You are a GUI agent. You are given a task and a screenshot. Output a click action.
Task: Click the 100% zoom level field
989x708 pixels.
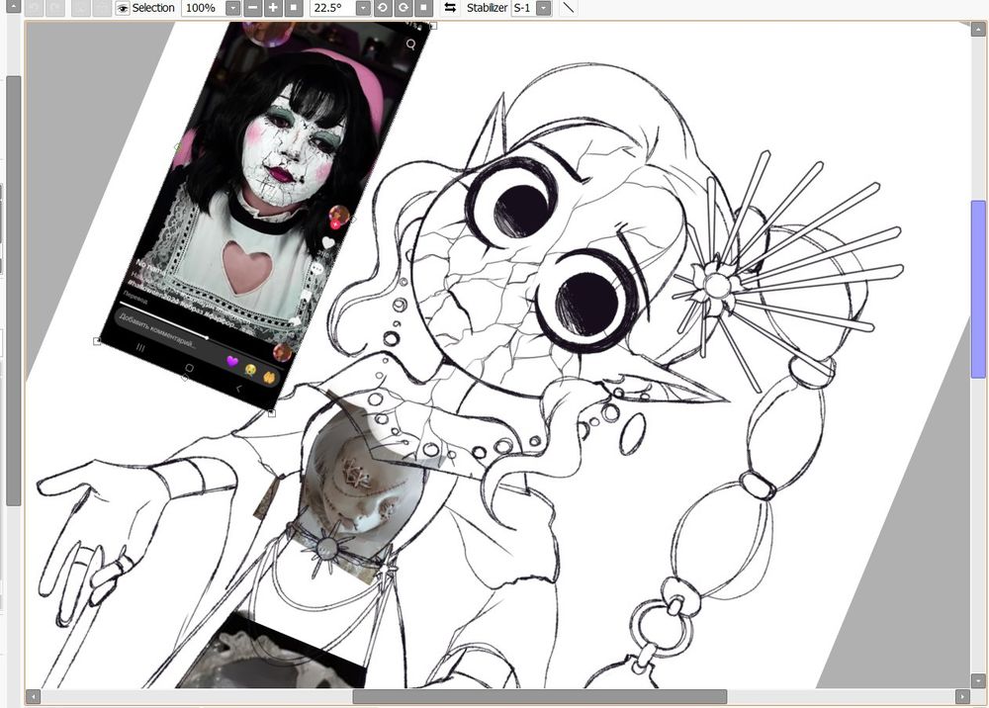[203, 8]
